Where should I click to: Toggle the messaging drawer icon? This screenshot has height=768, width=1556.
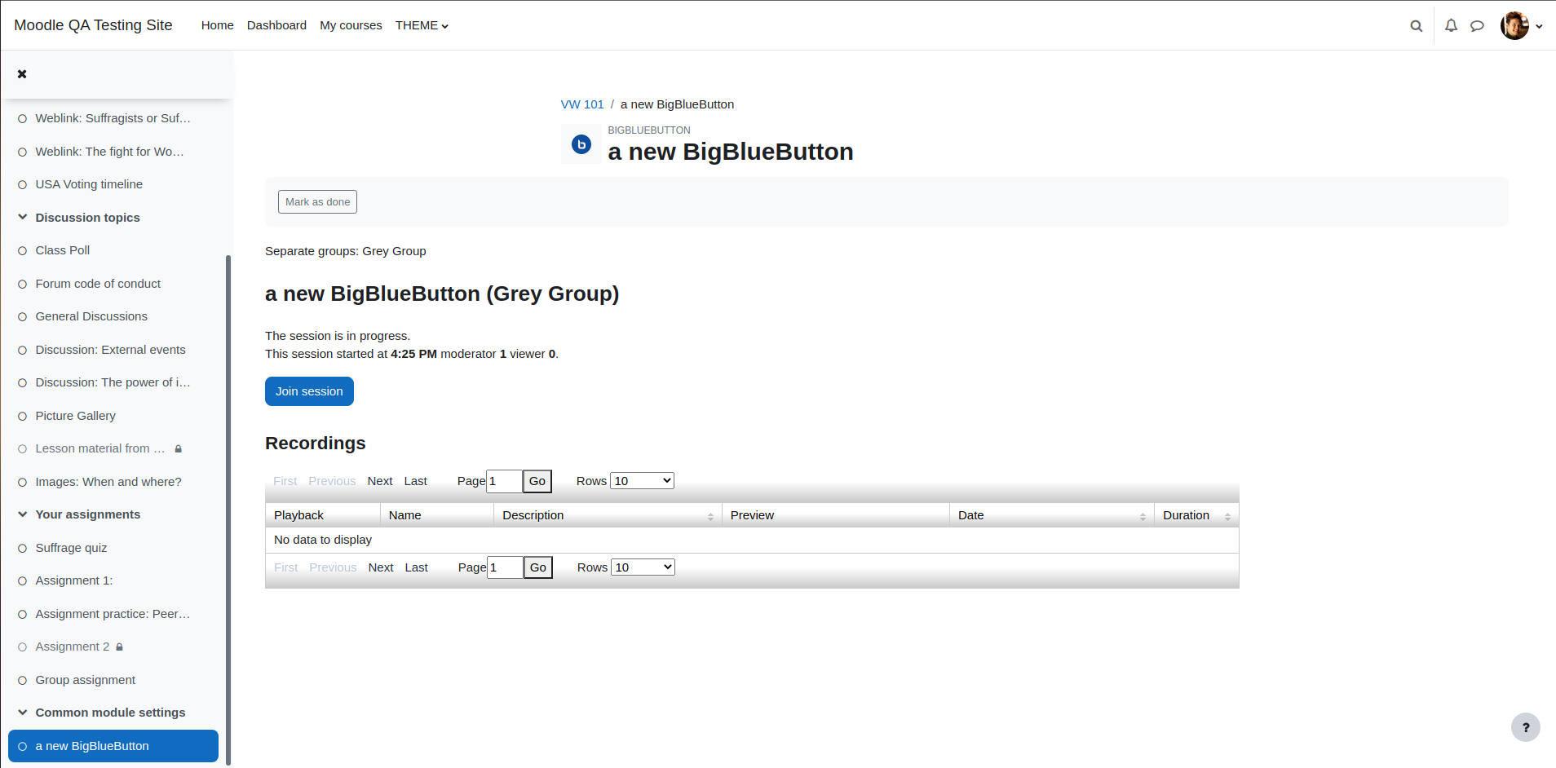click(x=1477, y=26)
